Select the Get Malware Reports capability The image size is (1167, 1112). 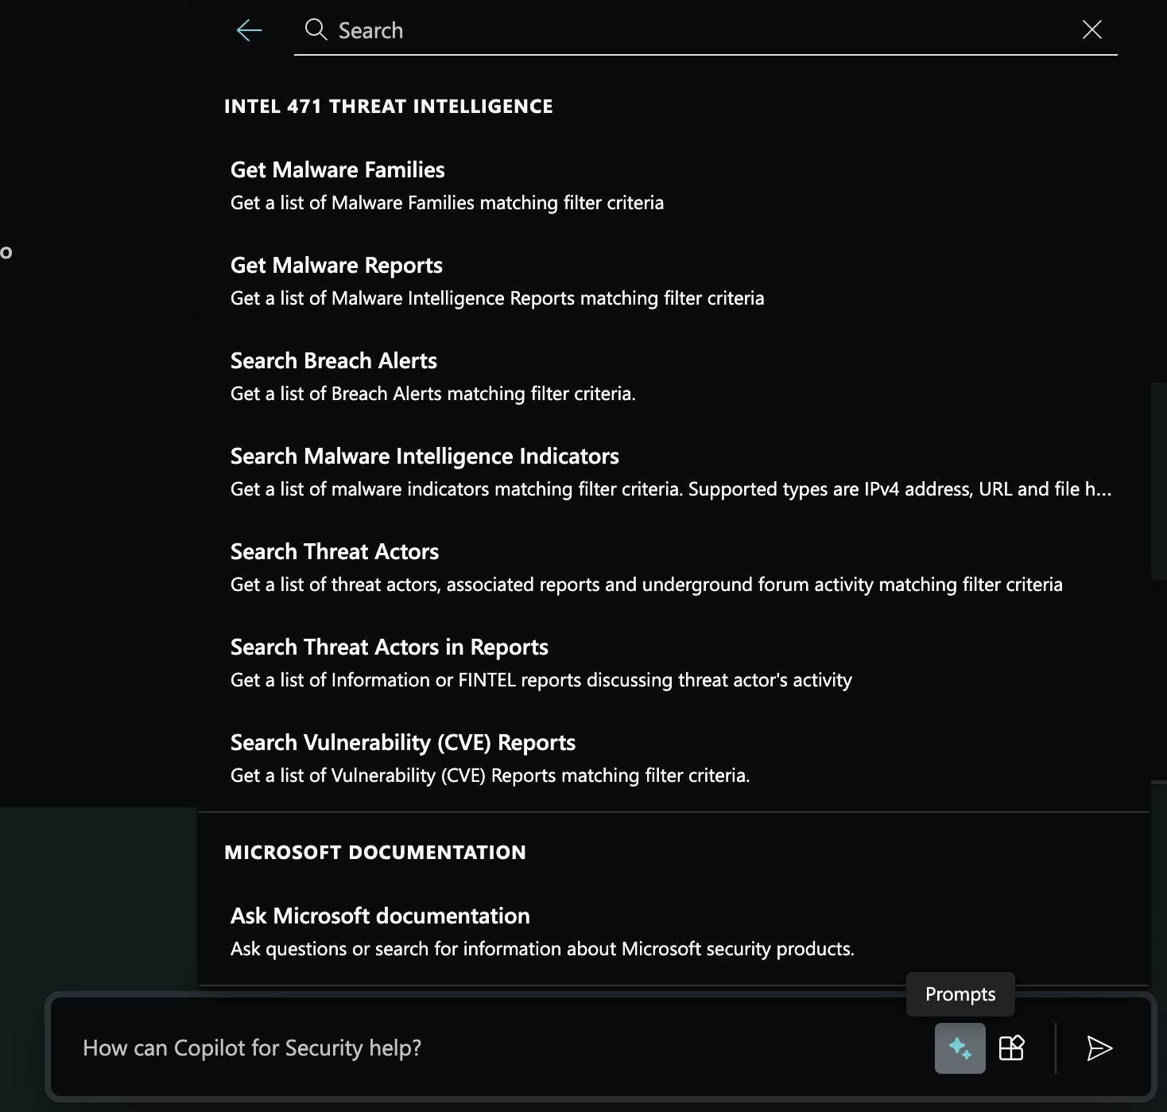tap(336, 265)
